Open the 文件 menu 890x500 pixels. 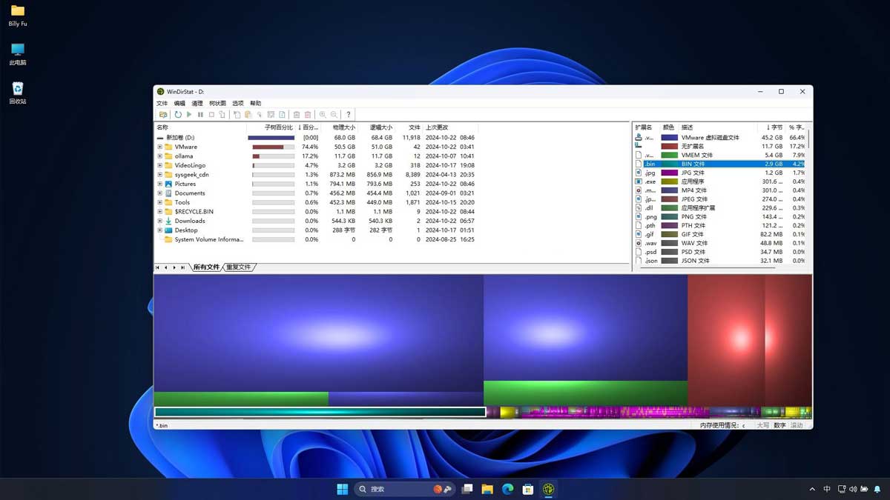(x=162, y=103)
